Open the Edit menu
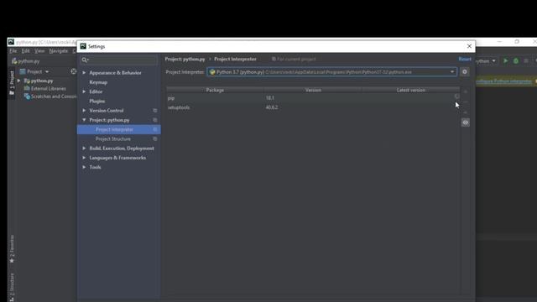The width and height of the screenshot is (537, 302). (26, 51)
